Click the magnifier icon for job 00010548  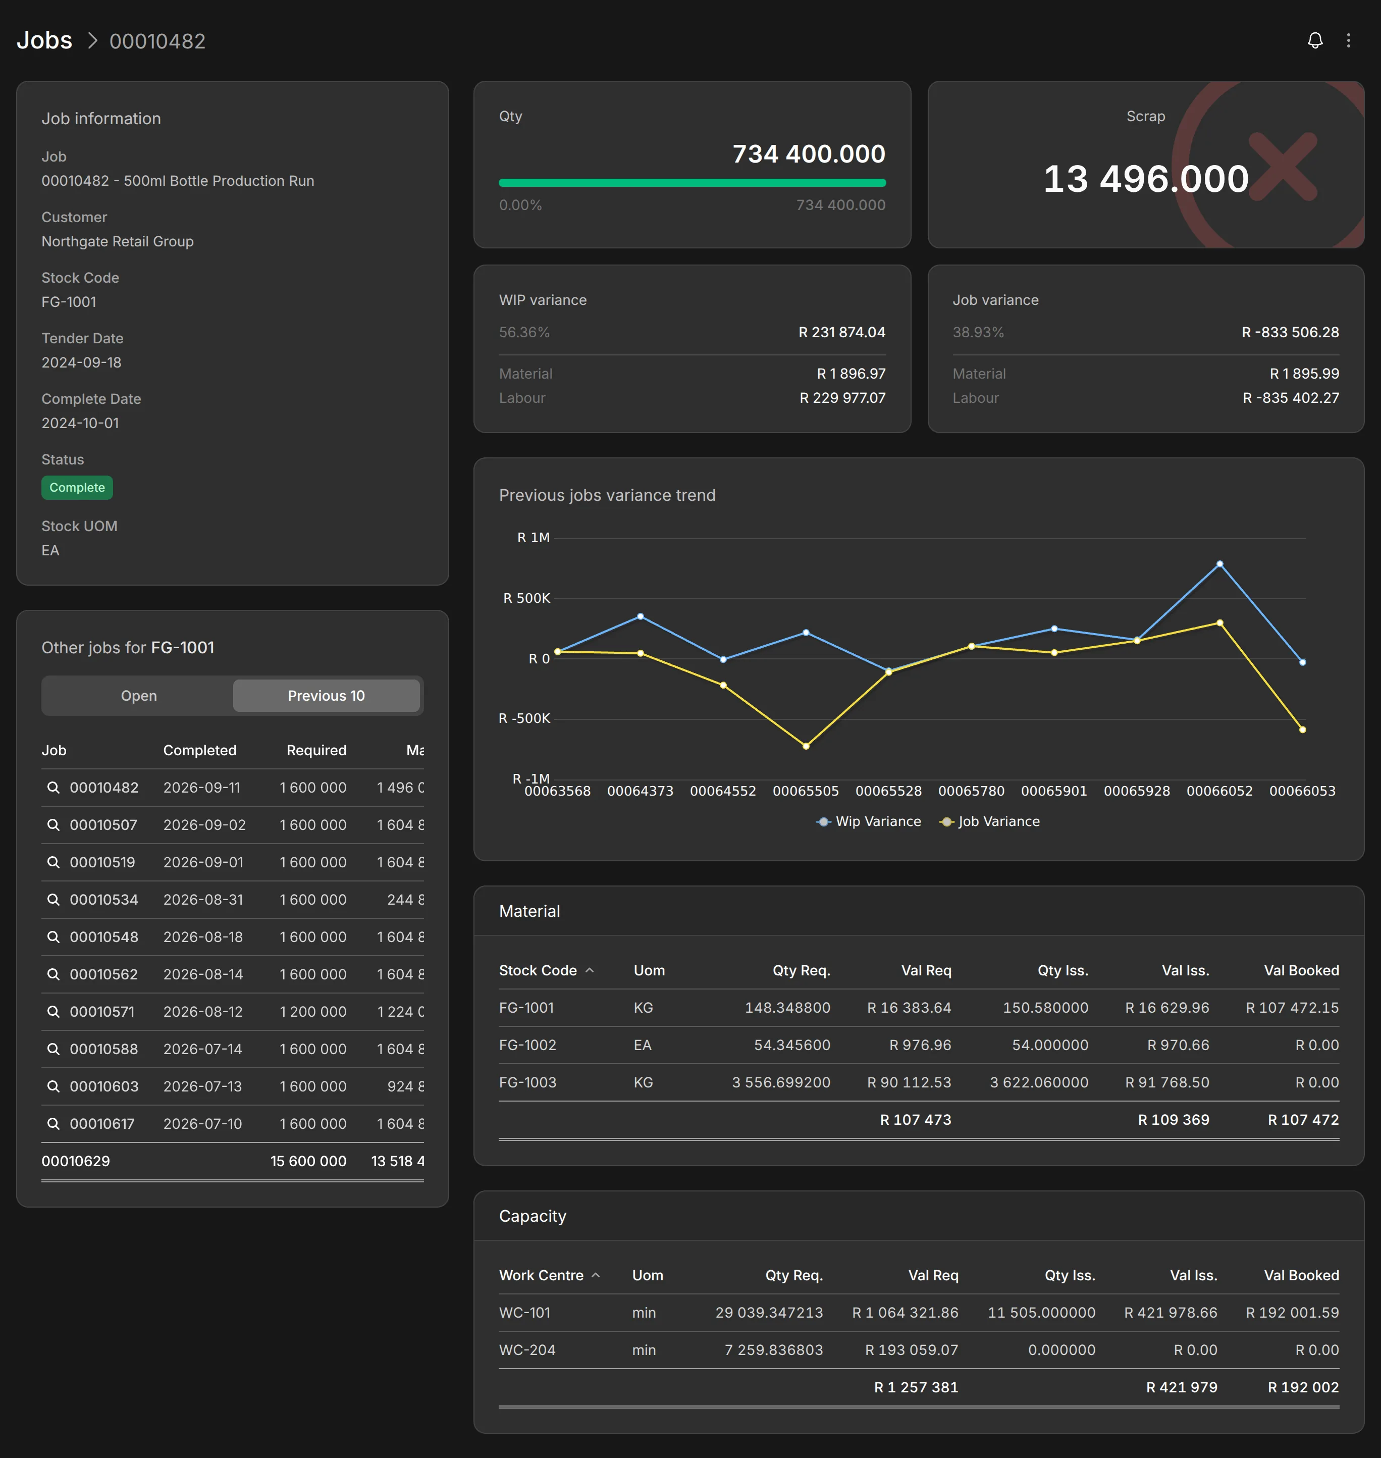point(53,938)
